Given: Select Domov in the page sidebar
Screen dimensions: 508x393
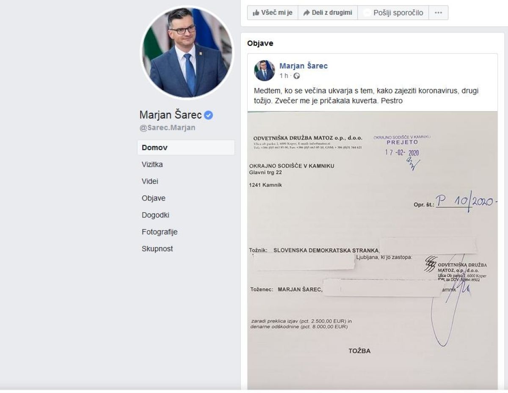Looking at the screenshot, I should pos(155,148).
